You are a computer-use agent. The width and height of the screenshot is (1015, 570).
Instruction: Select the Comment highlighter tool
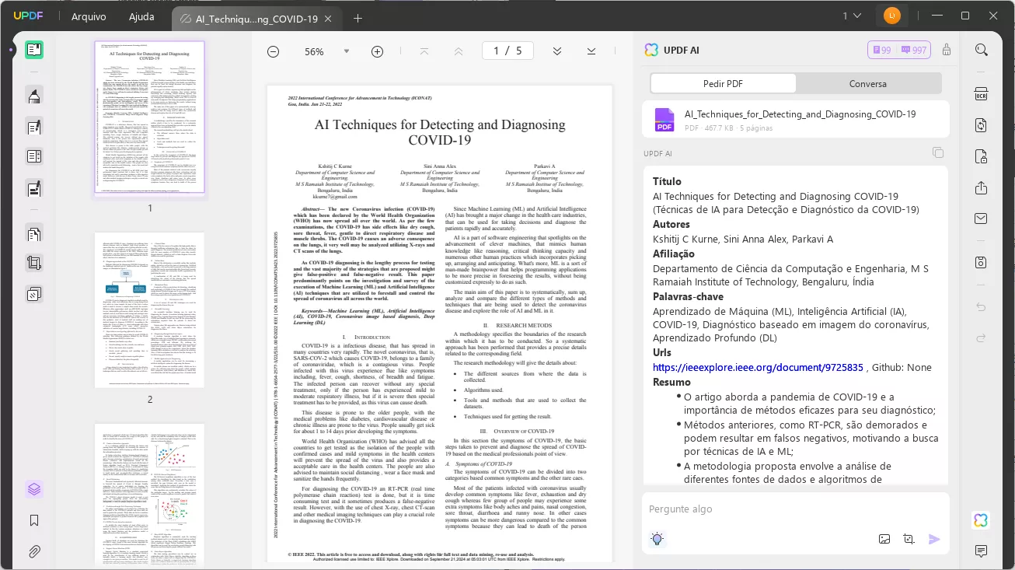coord(34,96)
